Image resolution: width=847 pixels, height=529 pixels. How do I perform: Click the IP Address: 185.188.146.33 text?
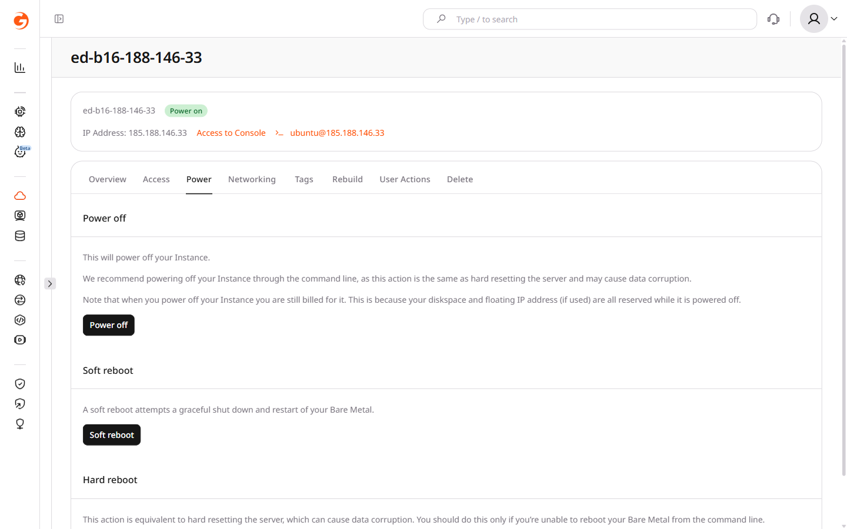click(135, 133)
